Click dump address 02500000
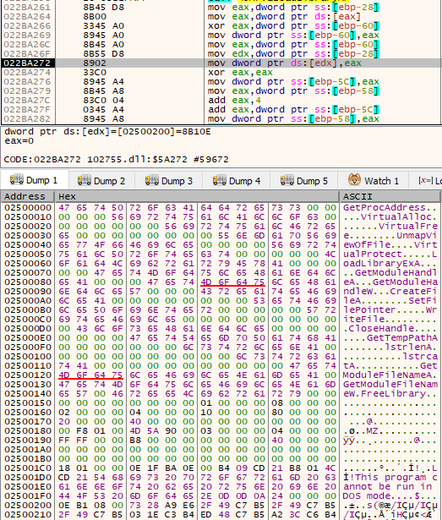This screenshot has height=520, width=442. click(28, 208)
